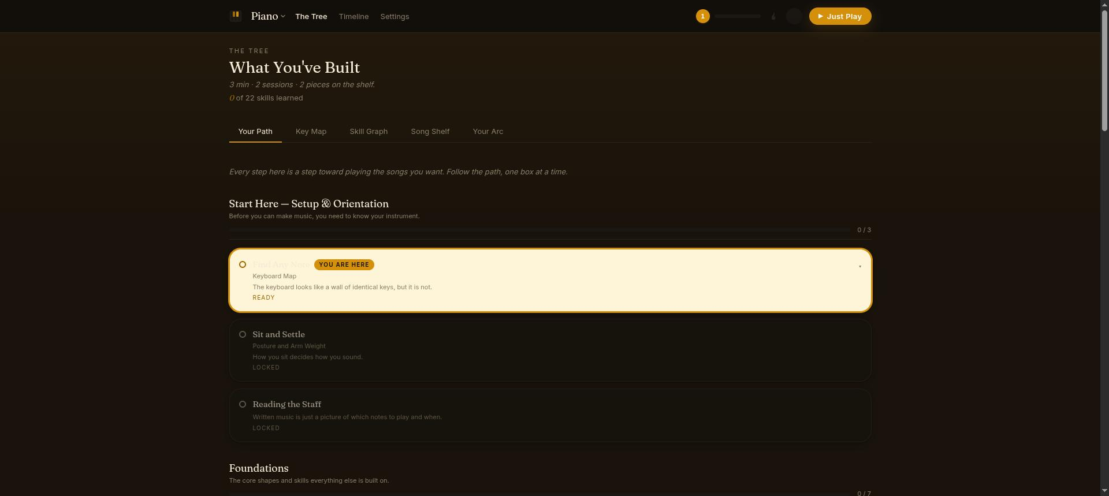Click the level 1 badge

702,16
